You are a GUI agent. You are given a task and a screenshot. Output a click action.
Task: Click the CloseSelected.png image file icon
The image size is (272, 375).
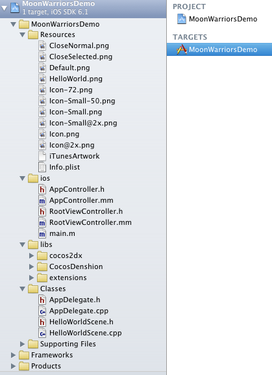[42, 57]
